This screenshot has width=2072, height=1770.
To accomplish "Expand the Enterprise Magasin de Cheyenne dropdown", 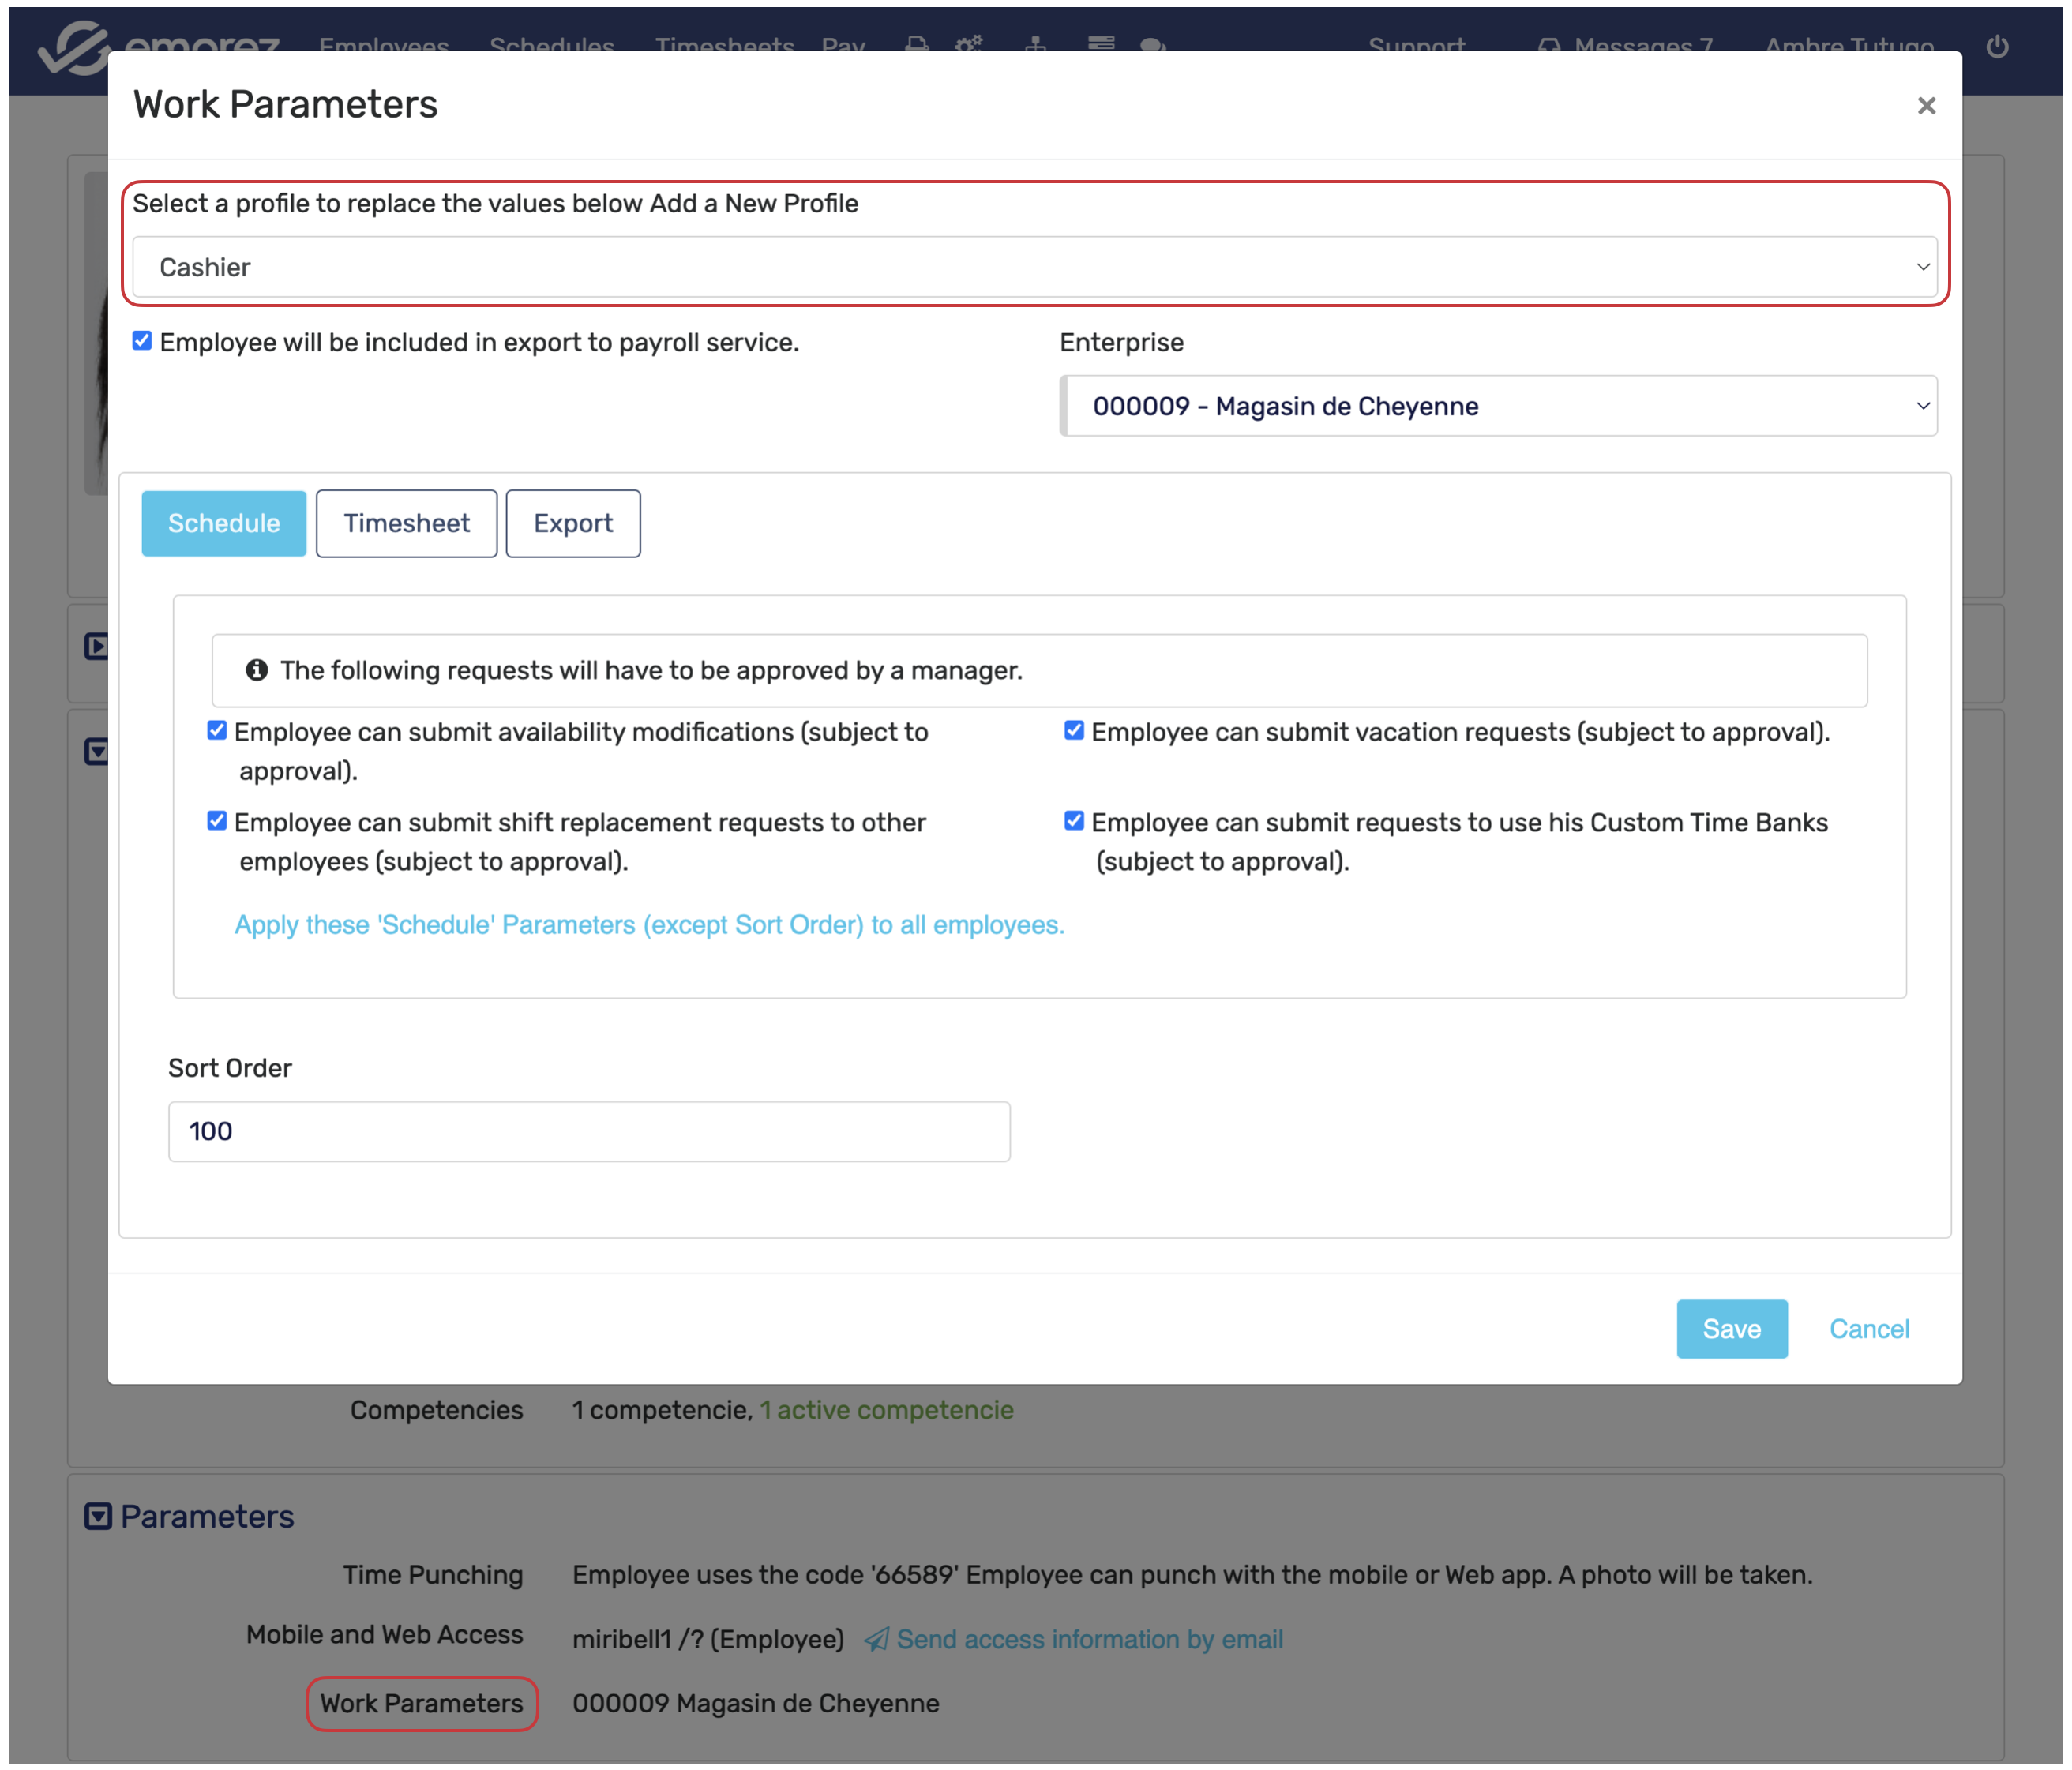I will pyautogui.click(x=1498, y=406).
